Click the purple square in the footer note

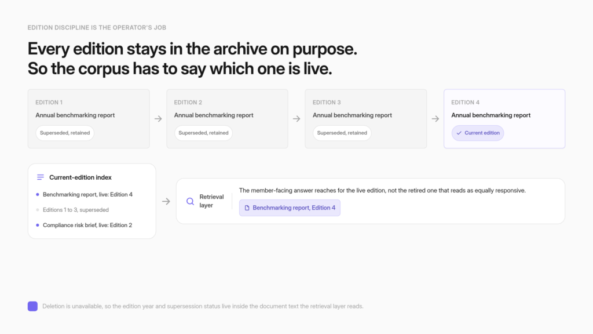point(32,306)
